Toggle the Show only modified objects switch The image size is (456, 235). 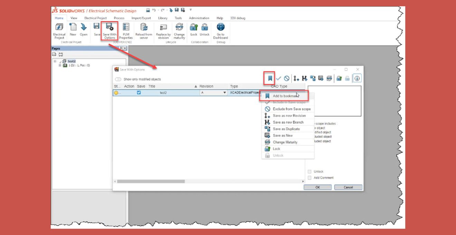coord(117,79)
